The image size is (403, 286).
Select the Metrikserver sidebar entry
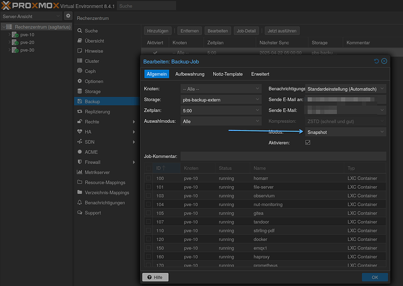pyautogui.click(x=98, y=172)
